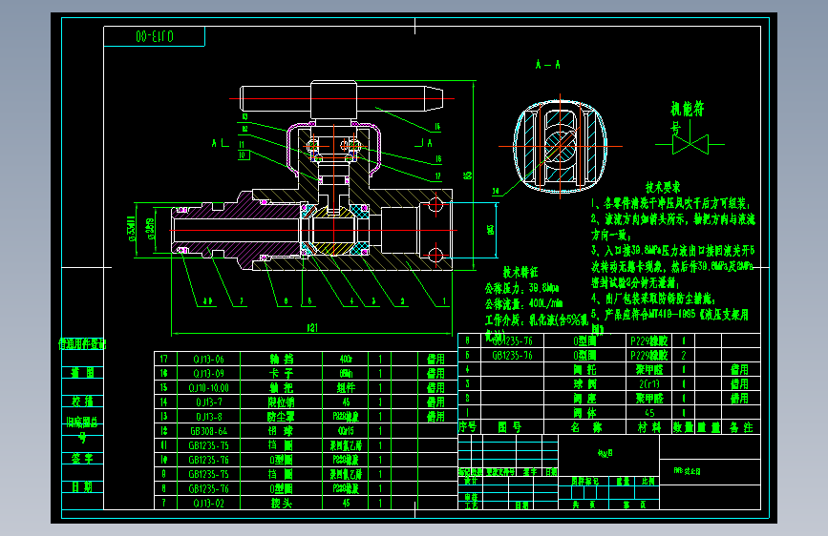The width and height of the screenshot is (828, 536).
Task: Select the QJ13-7 cell in row 14
Action: coord(208,402)
